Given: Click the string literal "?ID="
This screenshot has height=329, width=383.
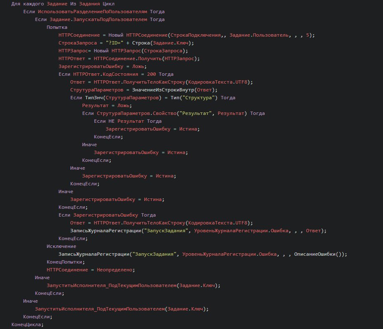Looking at the screenshot, I should (114, 43).
